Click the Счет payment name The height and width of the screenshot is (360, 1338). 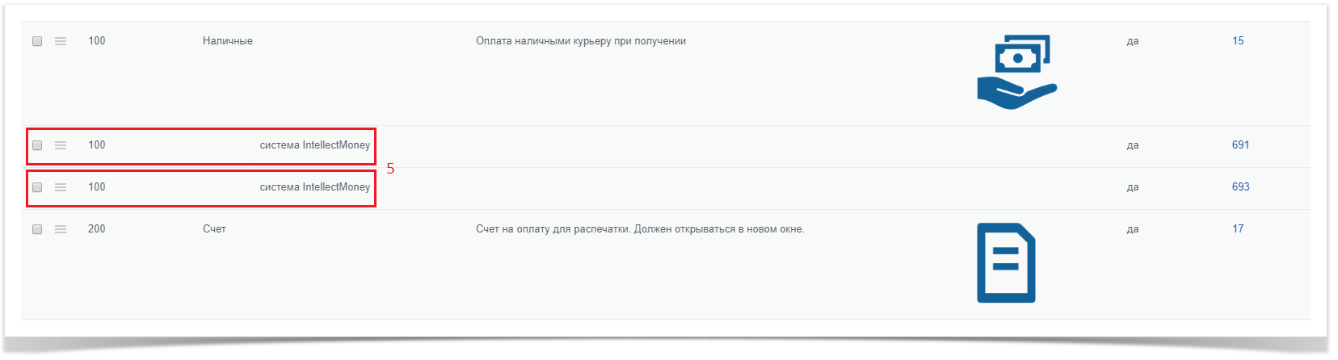tap(214, 229)
